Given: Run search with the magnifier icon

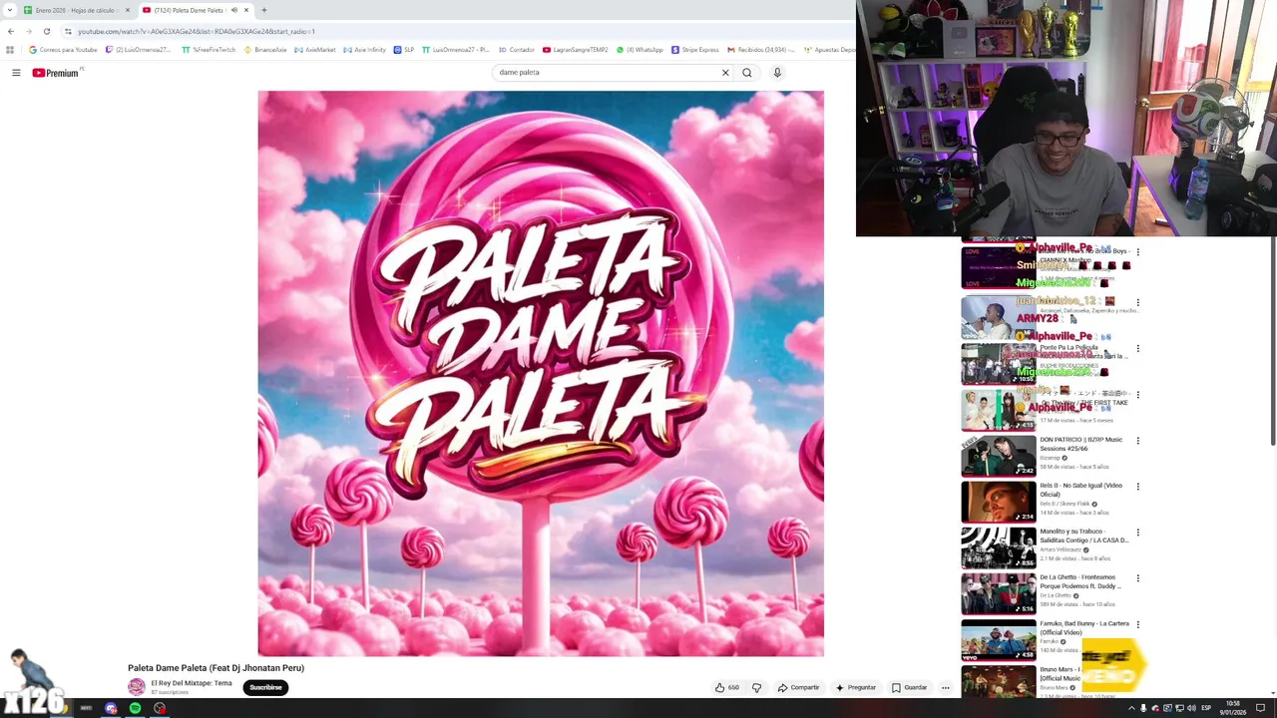Looking at the screenshot, I should click(x=746, y=73).
